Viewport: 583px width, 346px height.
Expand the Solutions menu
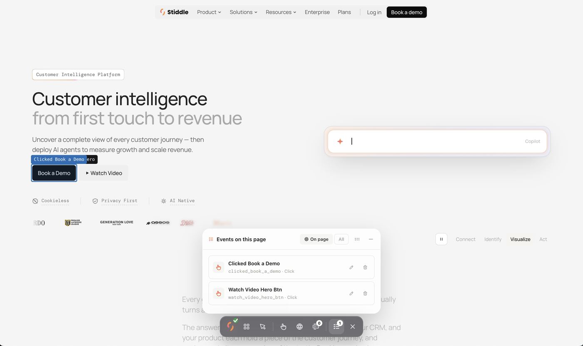coord(244,12)
